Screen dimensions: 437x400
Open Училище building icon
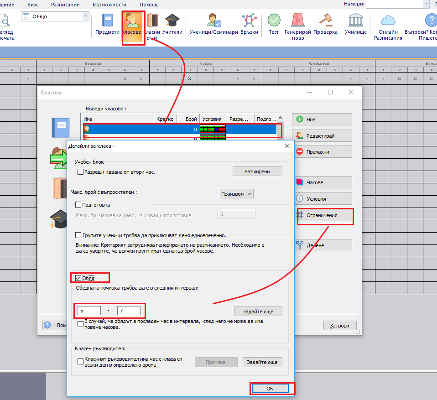pyautogui.click(x=355, y=21)
